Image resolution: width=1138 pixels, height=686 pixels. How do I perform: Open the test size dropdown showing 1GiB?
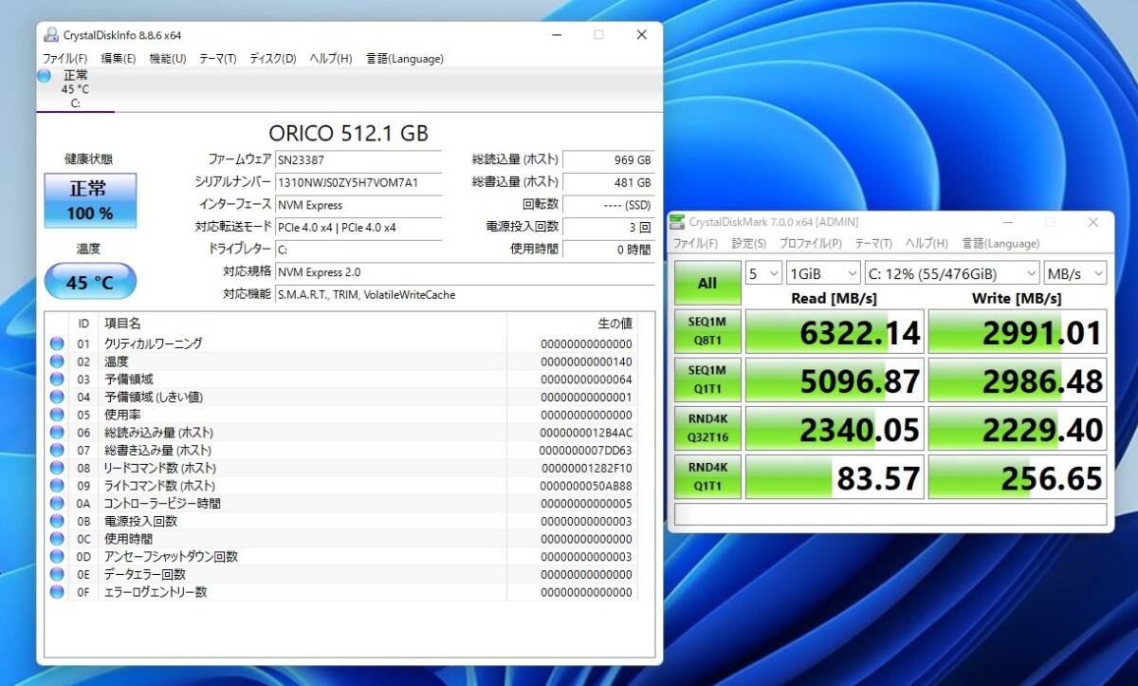pyautogui.click(x=823, y=273)
